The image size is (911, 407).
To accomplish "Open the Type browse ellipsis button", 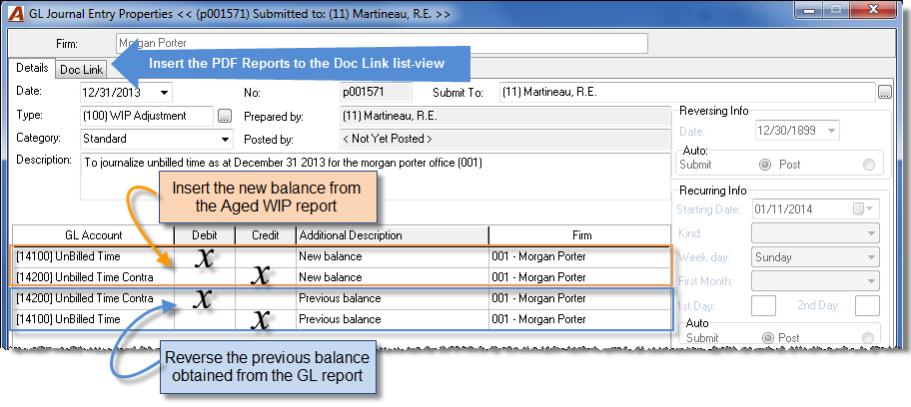I will [x=225, y=116].
